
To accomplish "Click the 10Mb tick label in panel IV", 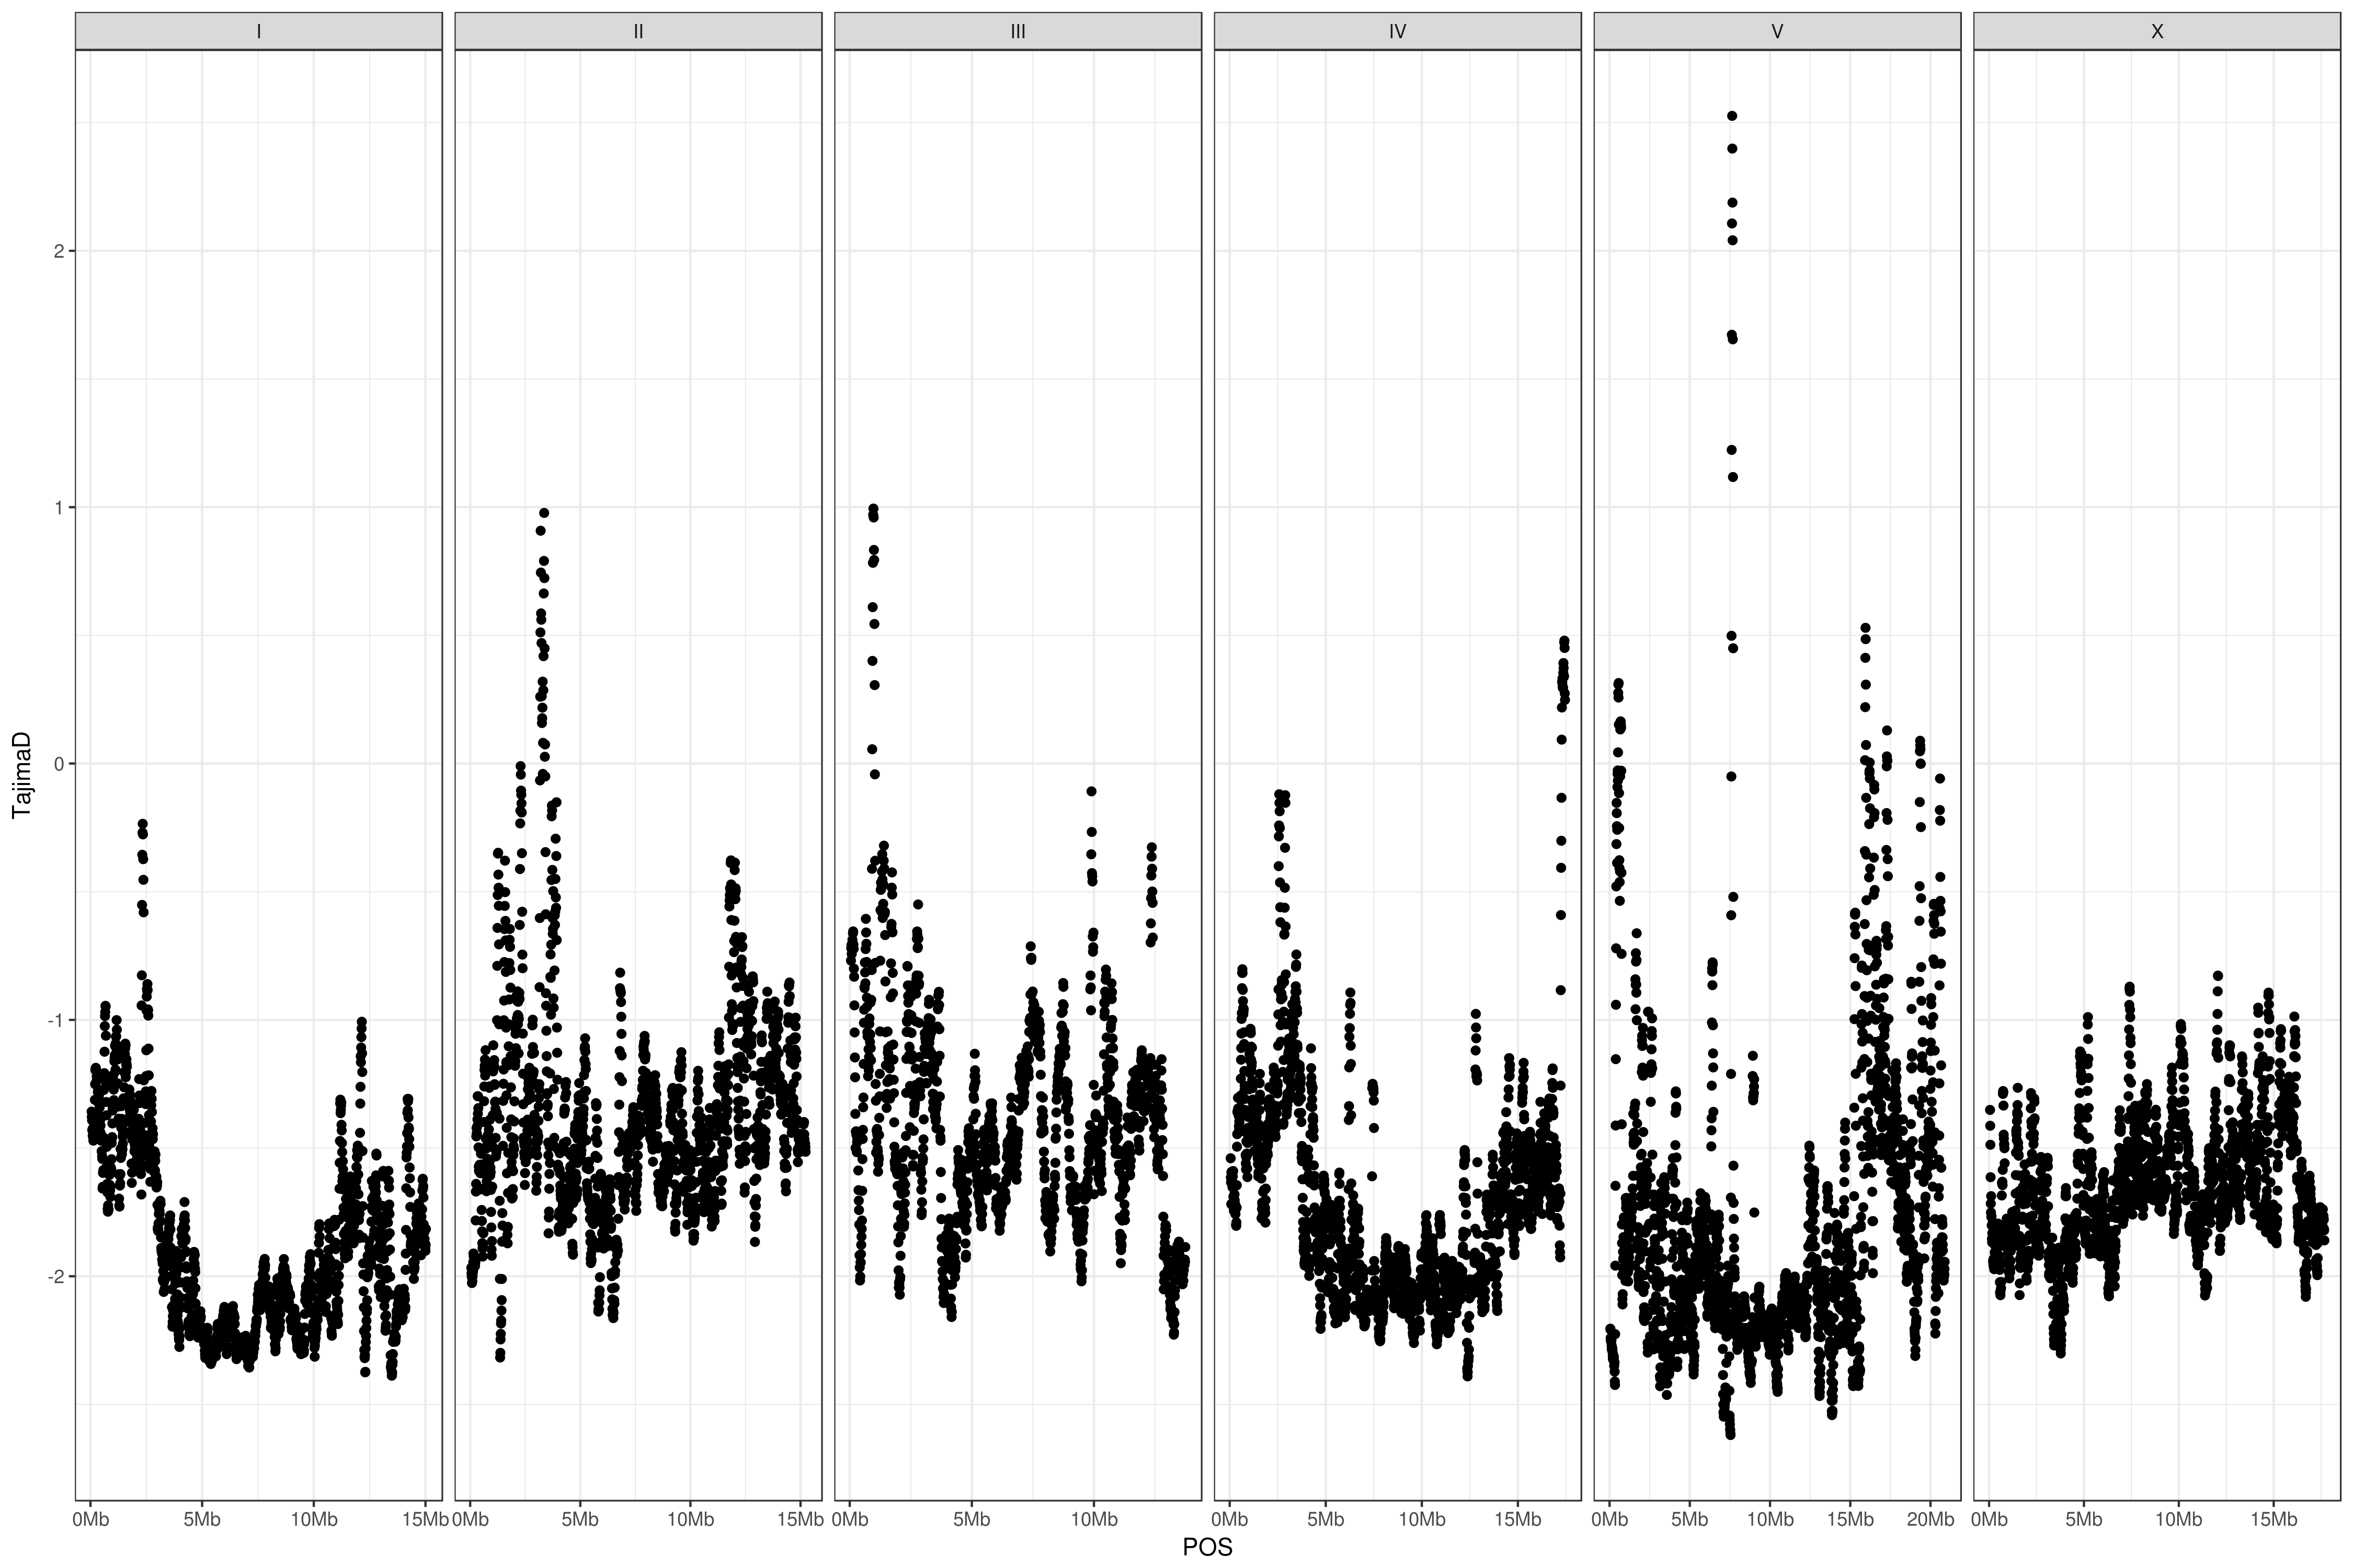I will tap(1421, 1520).
